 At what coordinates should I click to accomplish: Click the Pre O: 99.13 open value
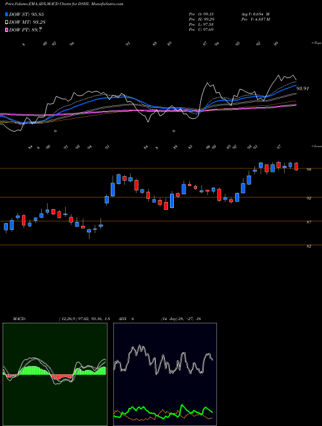coord(201,14)
